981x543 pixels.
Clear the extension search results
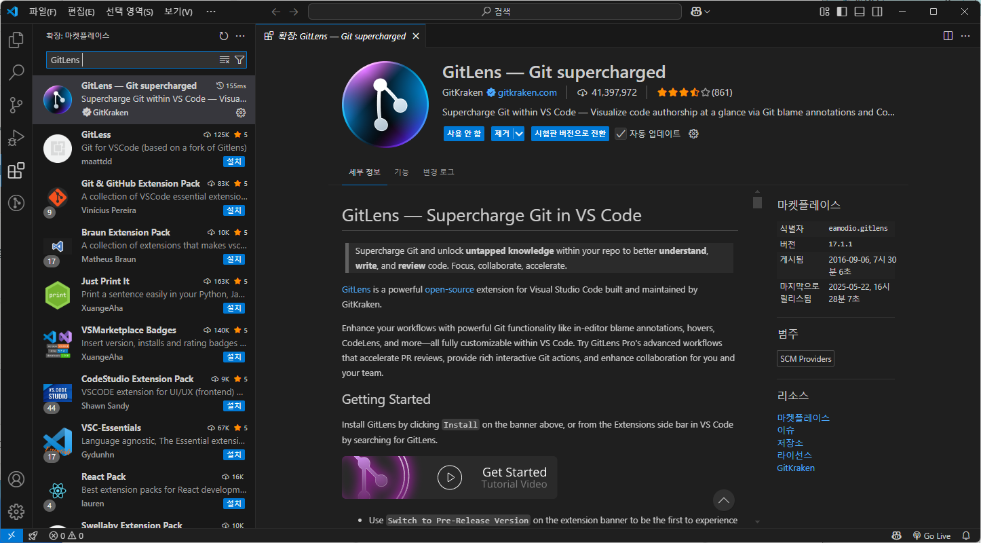(225, 60)
